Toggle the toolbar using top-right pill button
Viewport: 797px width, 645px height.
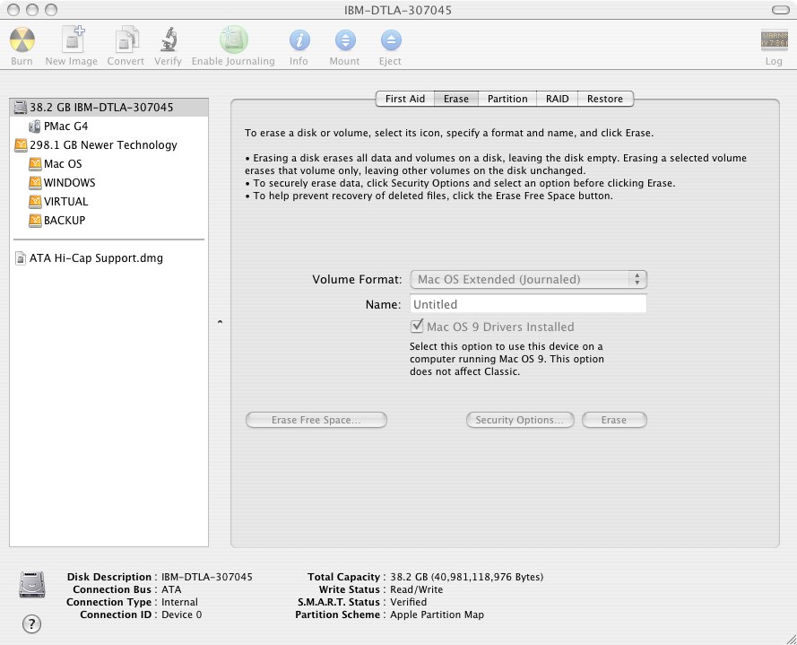[780, 10]
